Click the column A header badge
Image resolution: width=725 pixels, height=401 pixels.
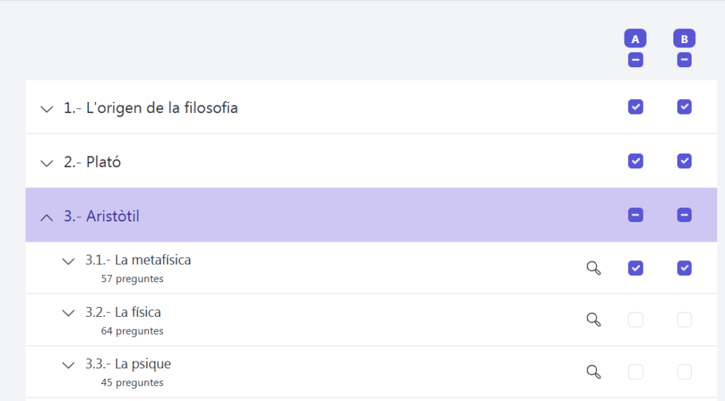coord(635,39)
